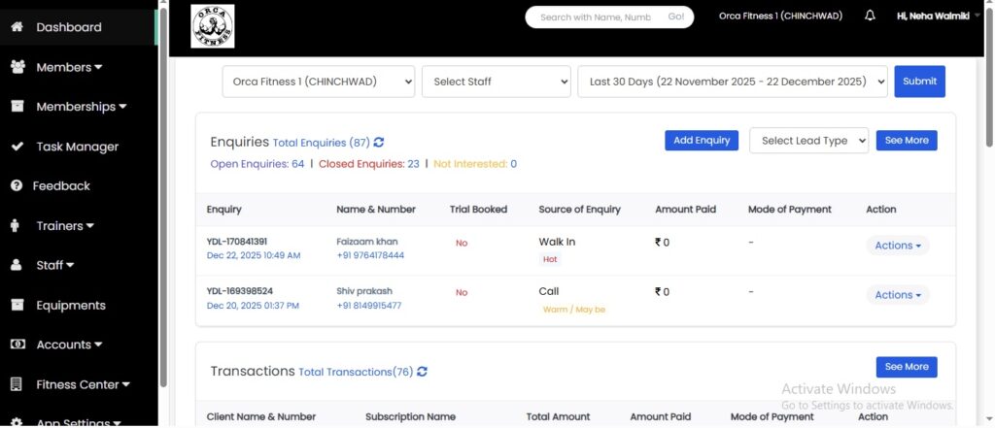Click the App Settings gear icon
995x428 pixels.
point(17,422)
